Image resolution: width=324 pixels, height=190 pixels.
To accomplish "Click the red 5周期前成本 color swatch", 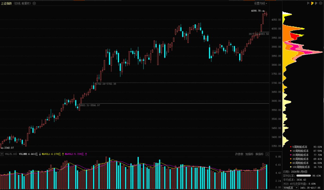I will tap(291, 147).
